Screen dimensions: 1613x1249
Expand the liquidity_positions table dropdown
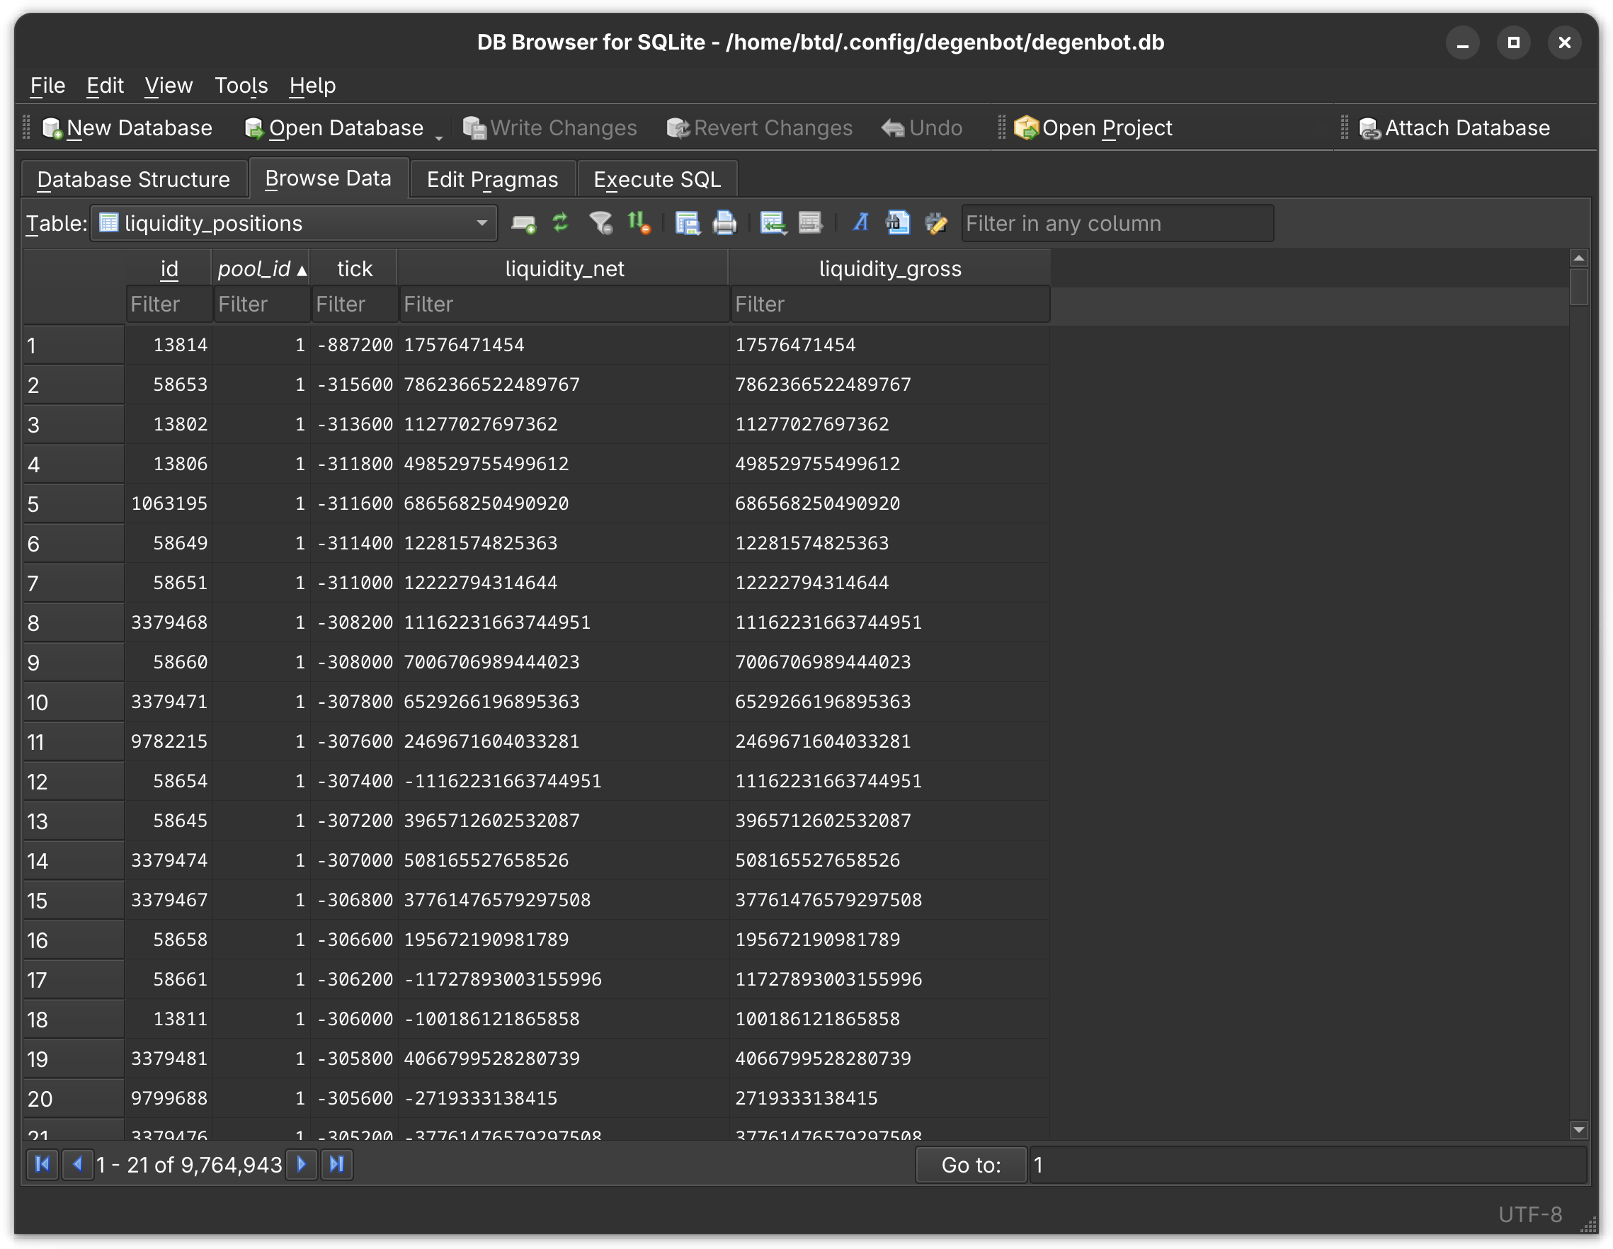point(481,223)
